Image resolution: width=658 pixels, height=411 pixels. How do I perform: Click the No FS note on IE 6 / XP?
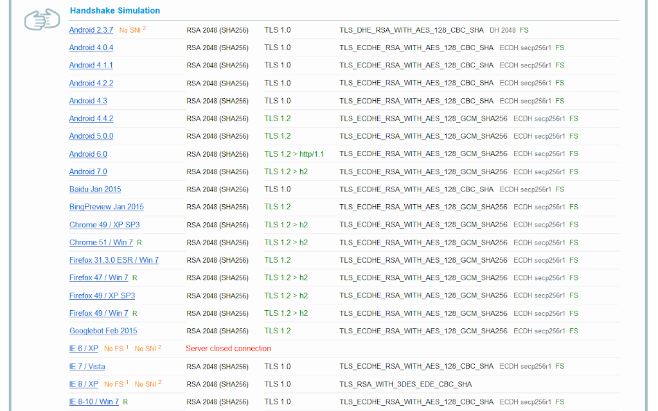click(x=116, y=349)
